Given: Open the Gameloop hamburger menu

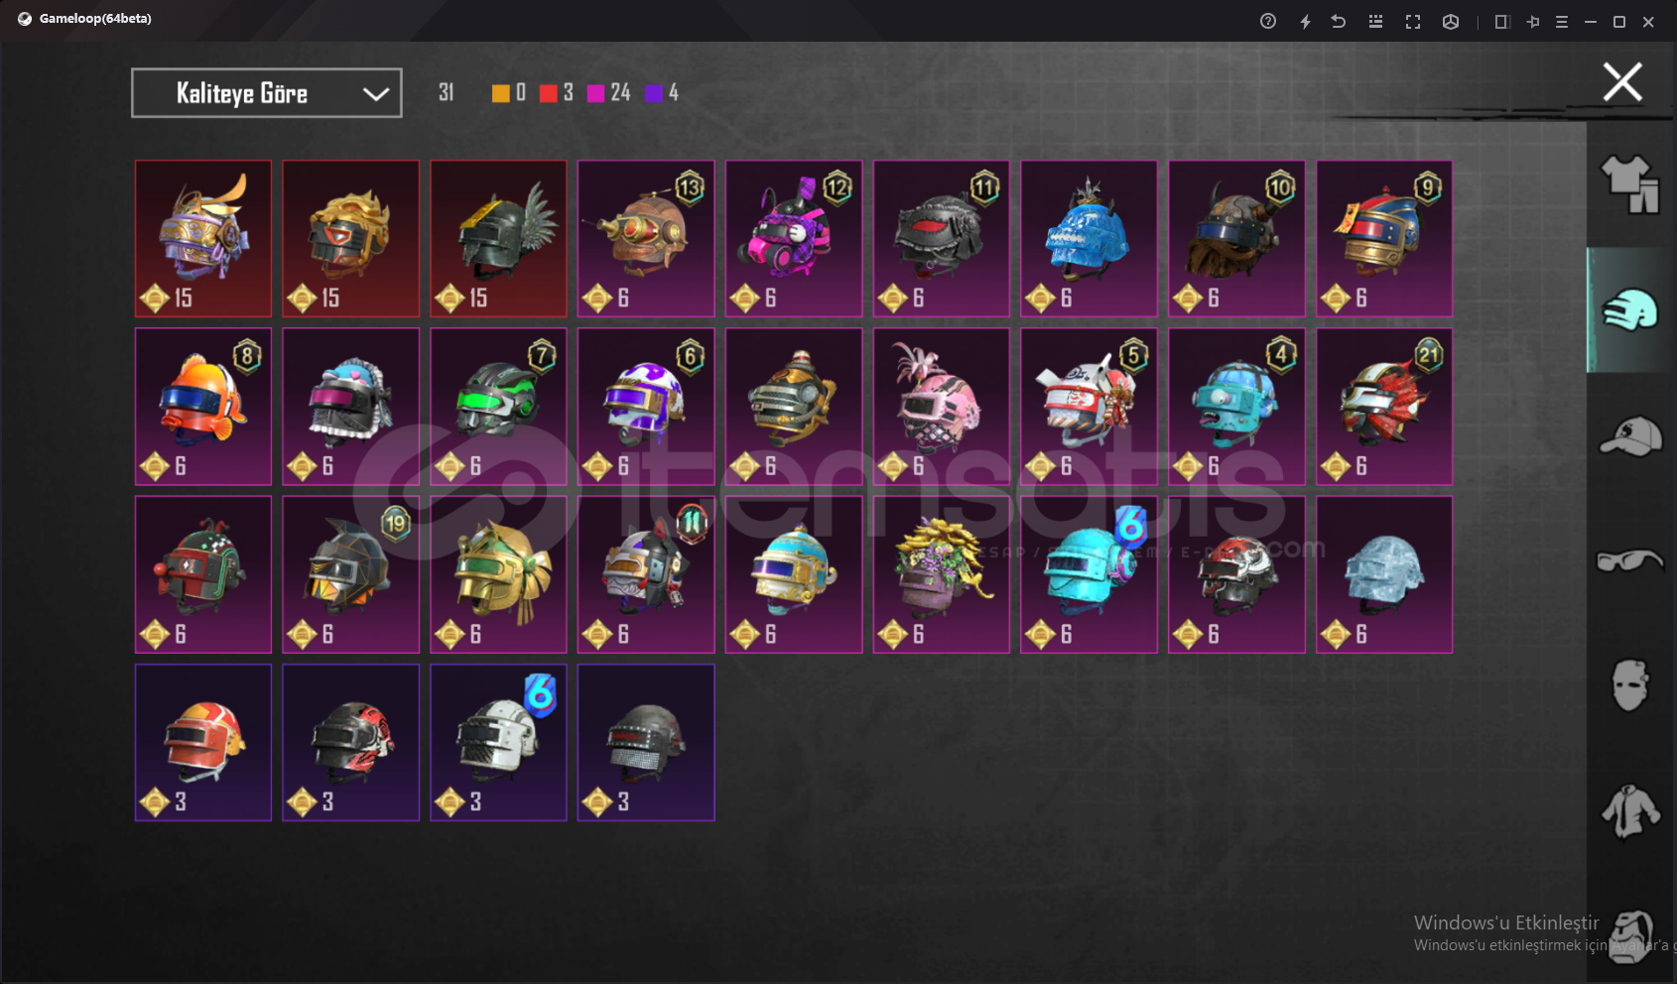Looking at the screenshot, I should click(1562, 21).
